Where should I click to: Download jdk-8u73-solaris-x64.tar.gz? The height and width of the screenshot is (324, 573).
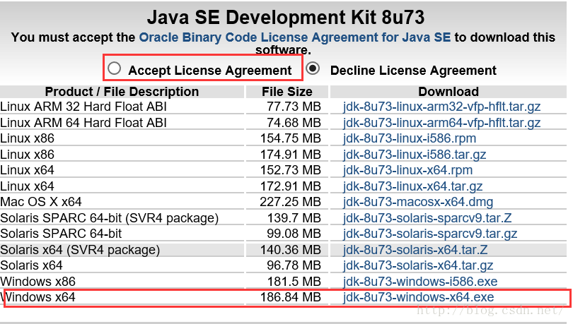[x=417, y=265]
